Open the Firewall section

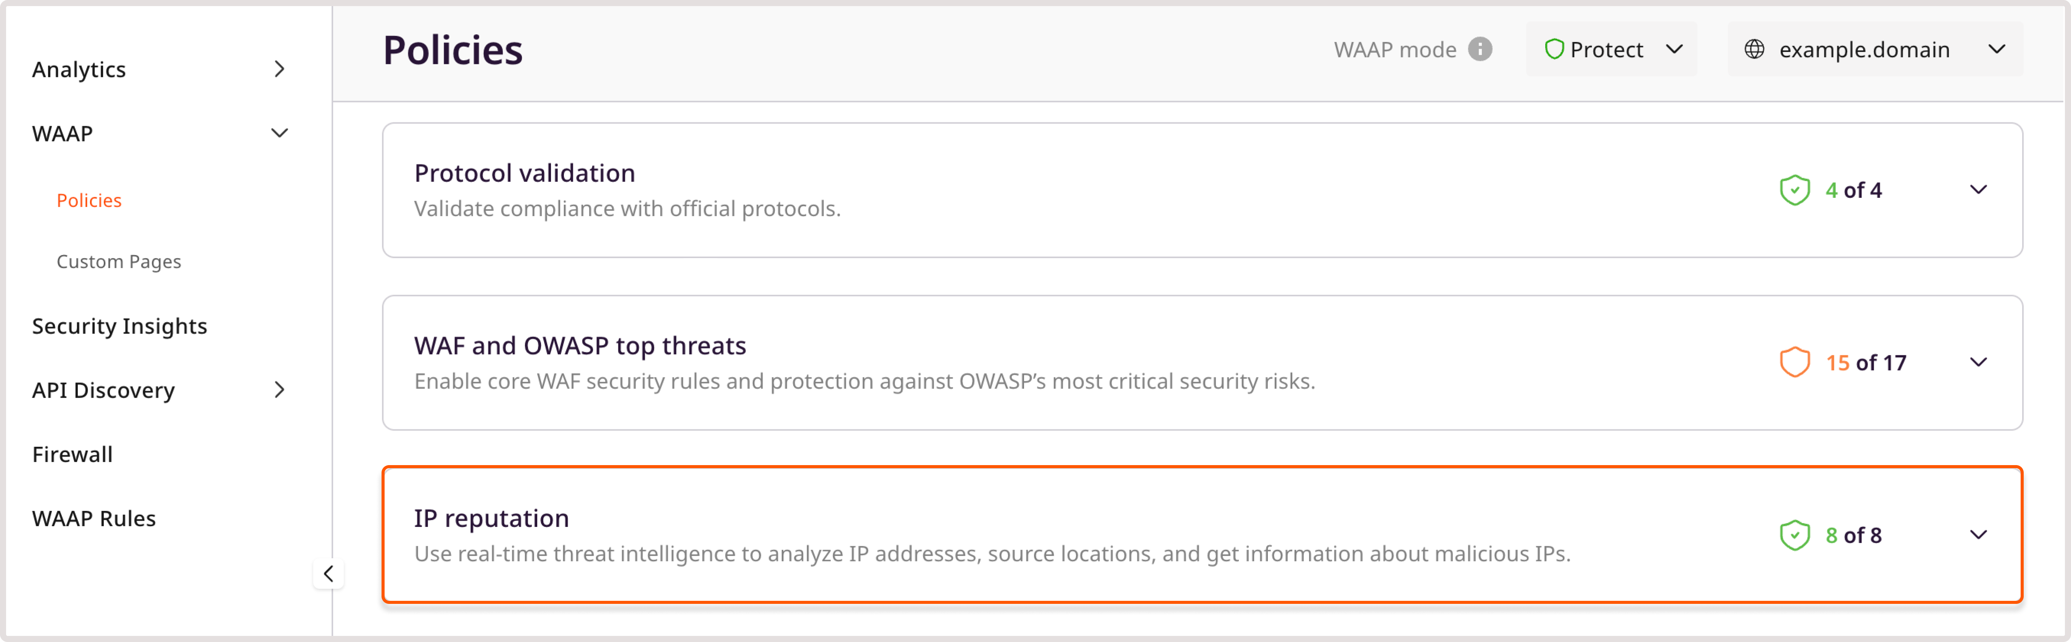(72, 455)
